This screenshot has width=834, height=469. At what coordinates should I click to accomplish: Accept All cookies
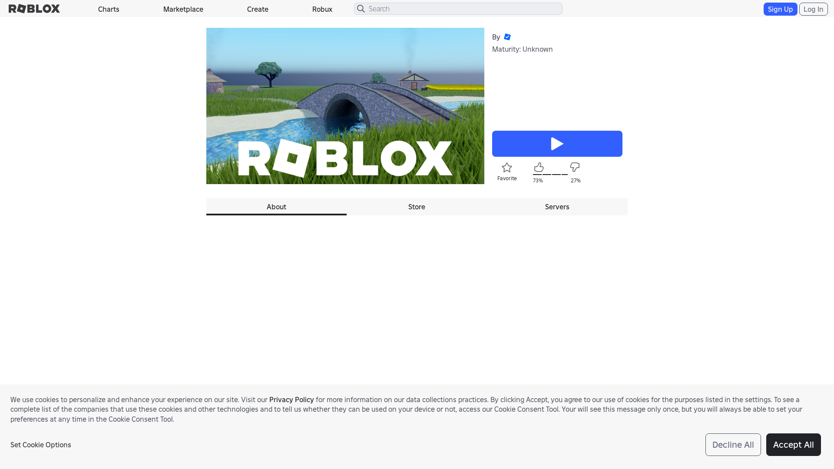pos(793,445)
